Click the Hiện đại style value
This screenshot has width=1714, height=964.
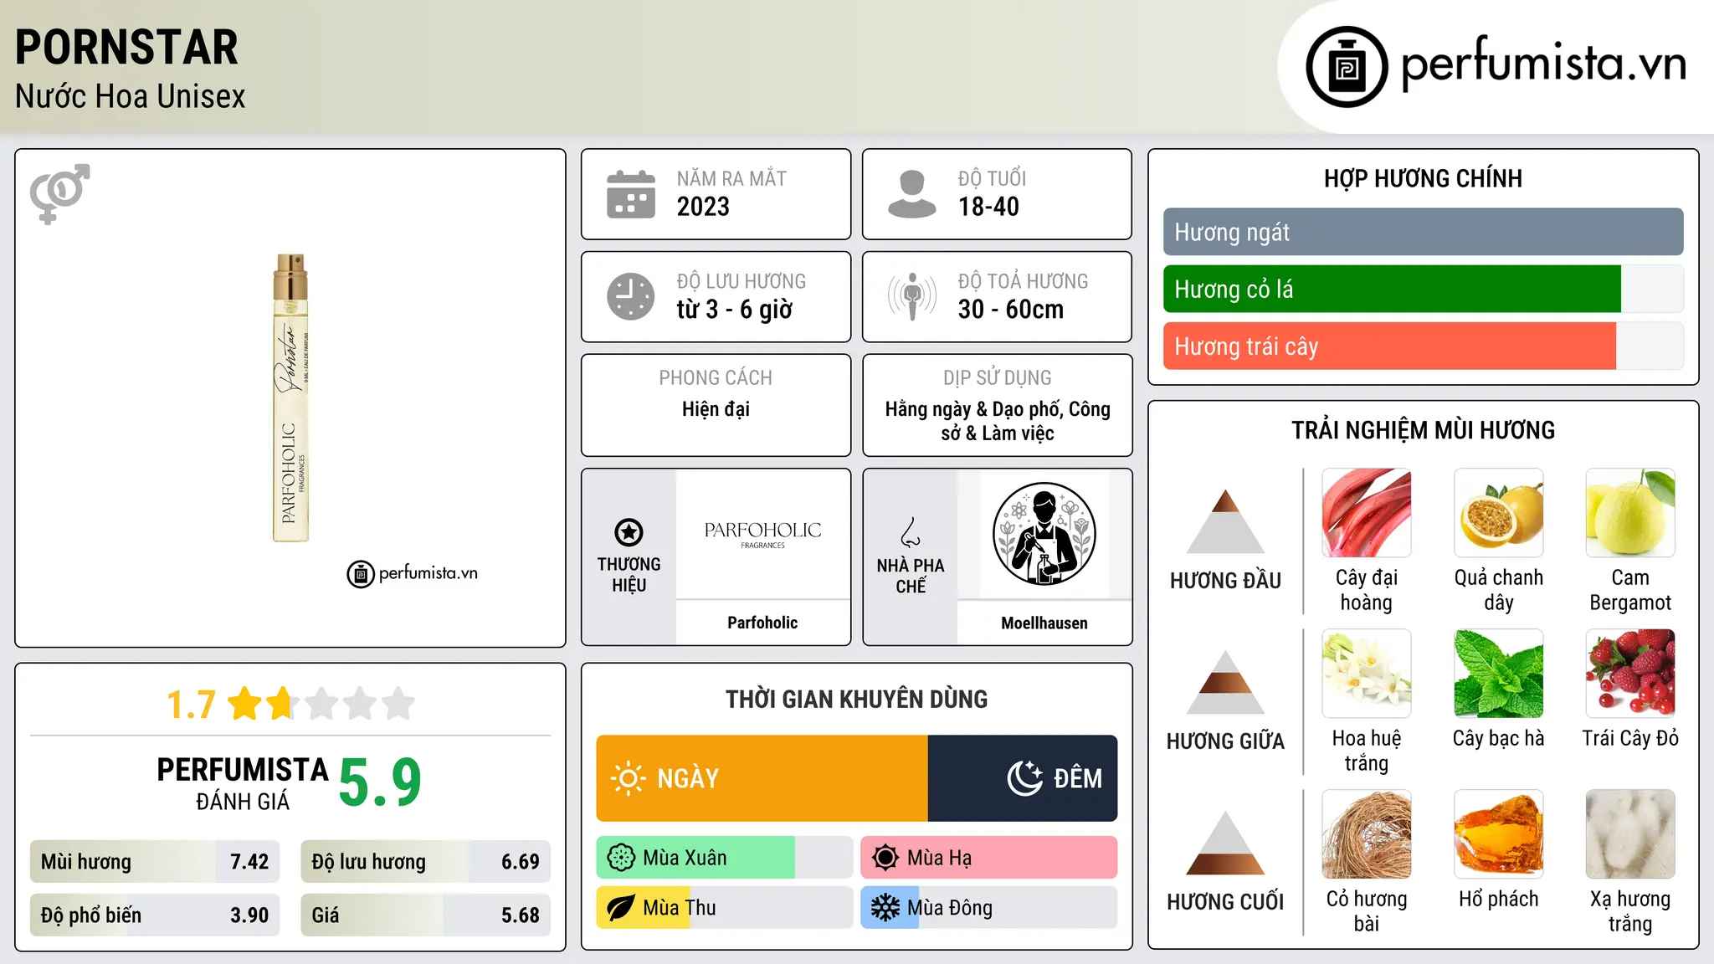point(716,409)
